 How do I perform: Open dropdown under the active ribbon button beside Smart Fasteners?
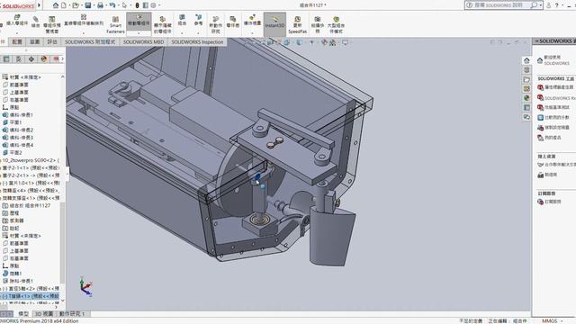pyautogui.click(x=139, y=33)
